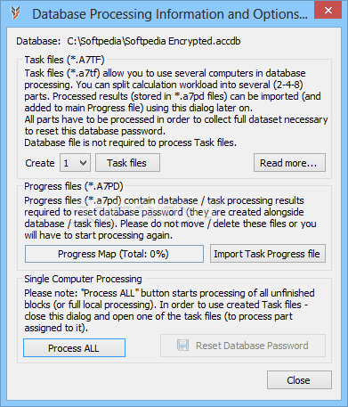Click Reset Database Password button
The height and width of the screenshot is (407, 348).
click(x=243, y=346)
